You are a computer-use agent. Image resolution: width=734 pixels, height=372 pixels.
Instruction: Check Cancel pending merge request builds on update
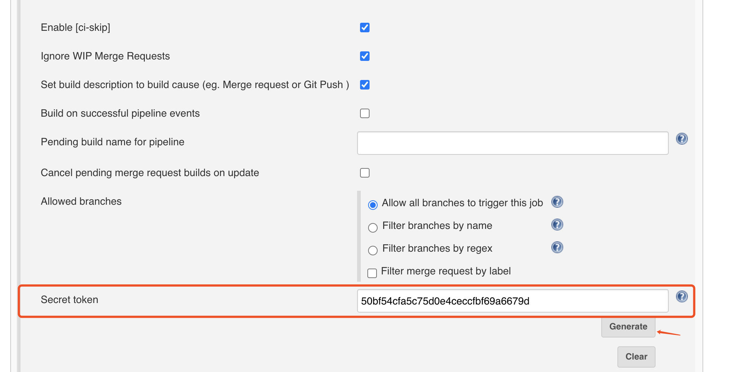click(x=365, y=172)
